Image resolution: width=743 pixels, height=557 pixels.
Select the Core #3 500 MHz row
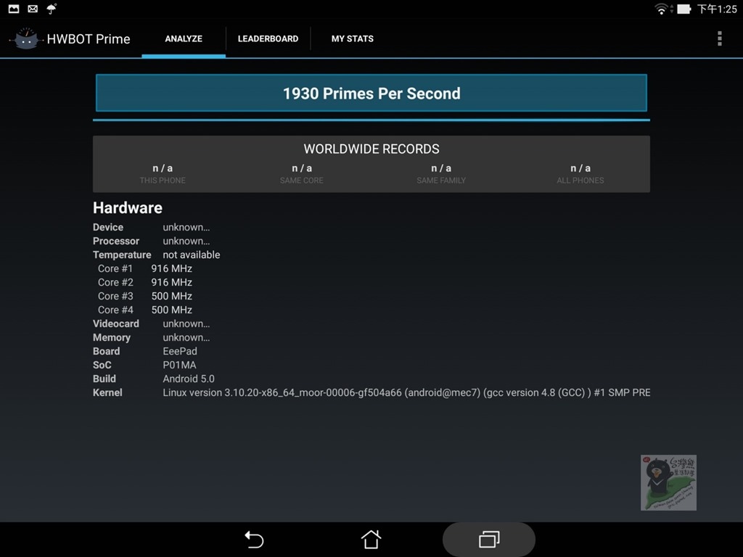145,296
